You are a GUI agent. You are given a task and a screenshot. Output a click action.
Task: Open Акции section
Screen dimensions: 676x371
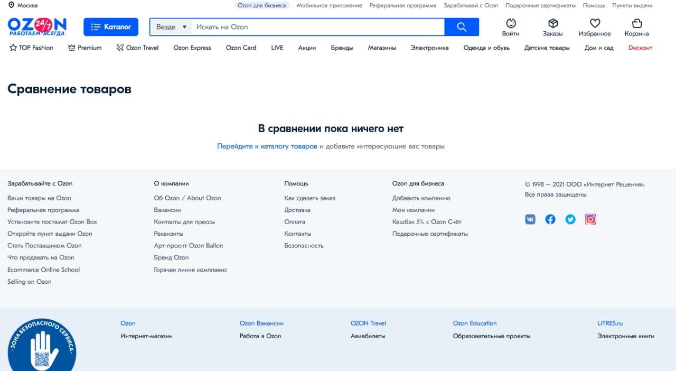(307, 48)
